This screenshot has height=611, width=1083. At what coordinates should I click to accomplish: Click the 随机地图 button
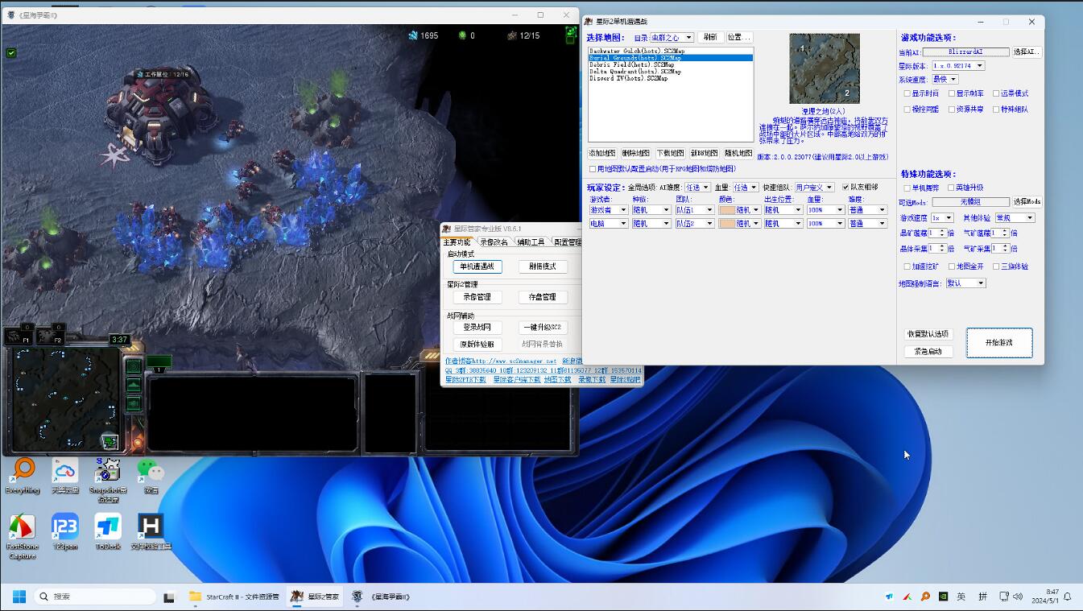point(738,153)
